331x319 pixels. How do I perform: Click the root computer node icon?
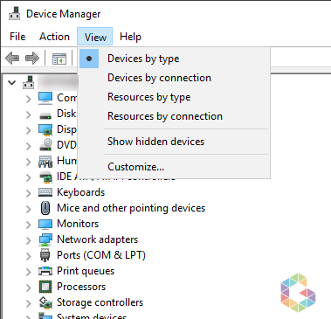click(x=29, y=82)
